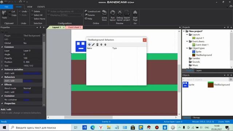Select TiledBackground thumbnail in Objects panel
The width and height of the screenshot is (233, 131).
click(x=210, y=85)
